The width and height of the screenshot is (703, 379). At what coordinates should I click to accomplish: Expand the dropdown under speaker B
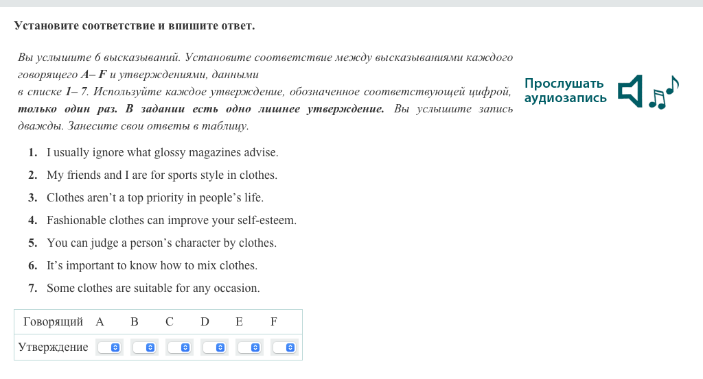(144, 347)
